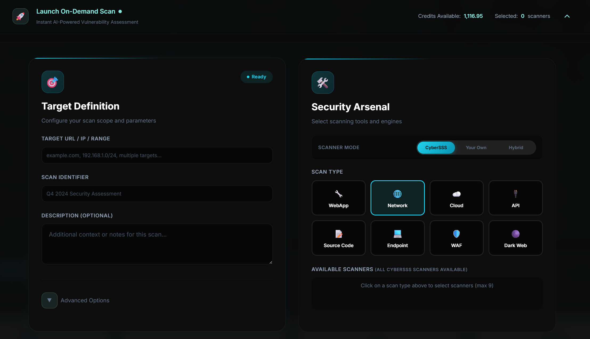
Task: Expand Advanced Options triangle button
Action: [x=49, y=300]
